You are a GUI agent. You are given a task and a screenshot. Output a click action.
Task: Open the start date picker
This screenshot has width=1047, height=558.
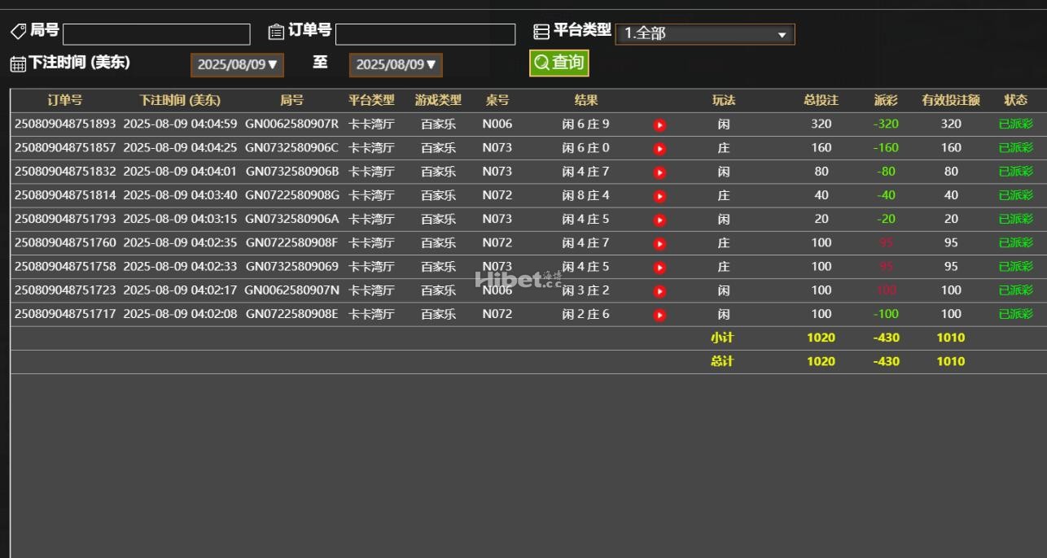click(237, 65)
